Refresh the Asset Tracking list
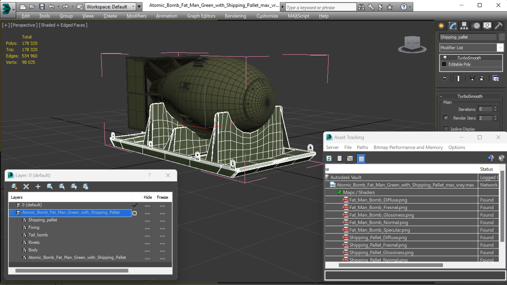Viewport: 507px width, 285px height. [329, 158]
